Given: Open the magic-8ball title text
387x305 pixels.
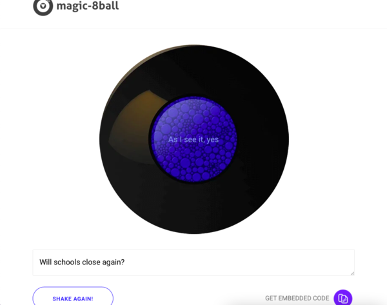Looking at the screenshot, I should click(x=88, y=6).
